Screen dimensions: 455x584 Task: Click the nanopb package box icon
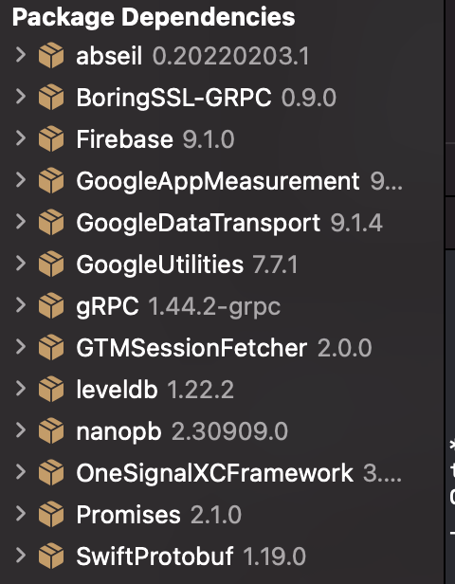51,431
